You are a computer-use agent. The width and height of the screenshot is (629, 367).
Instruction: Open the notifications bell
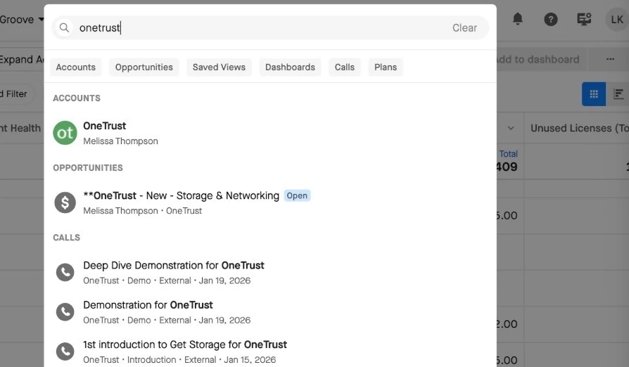pyautogui.click(x=517, y=19)
